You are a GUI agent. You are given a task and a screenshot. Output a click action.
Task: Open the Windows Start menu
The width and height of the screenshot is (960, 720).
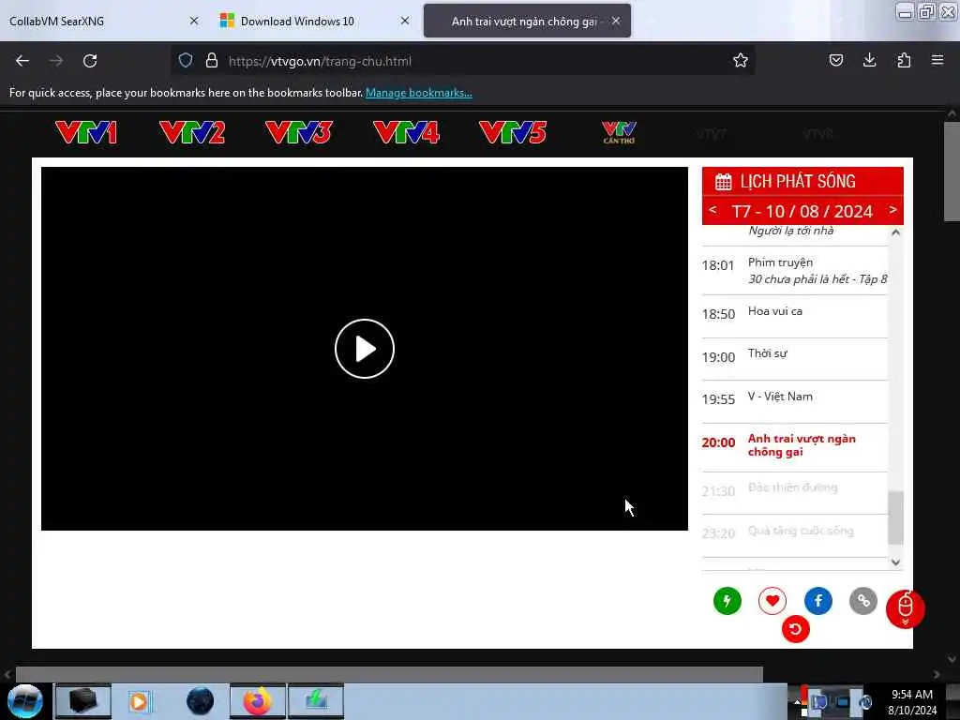pyautogui.click(x=25, y=701)
